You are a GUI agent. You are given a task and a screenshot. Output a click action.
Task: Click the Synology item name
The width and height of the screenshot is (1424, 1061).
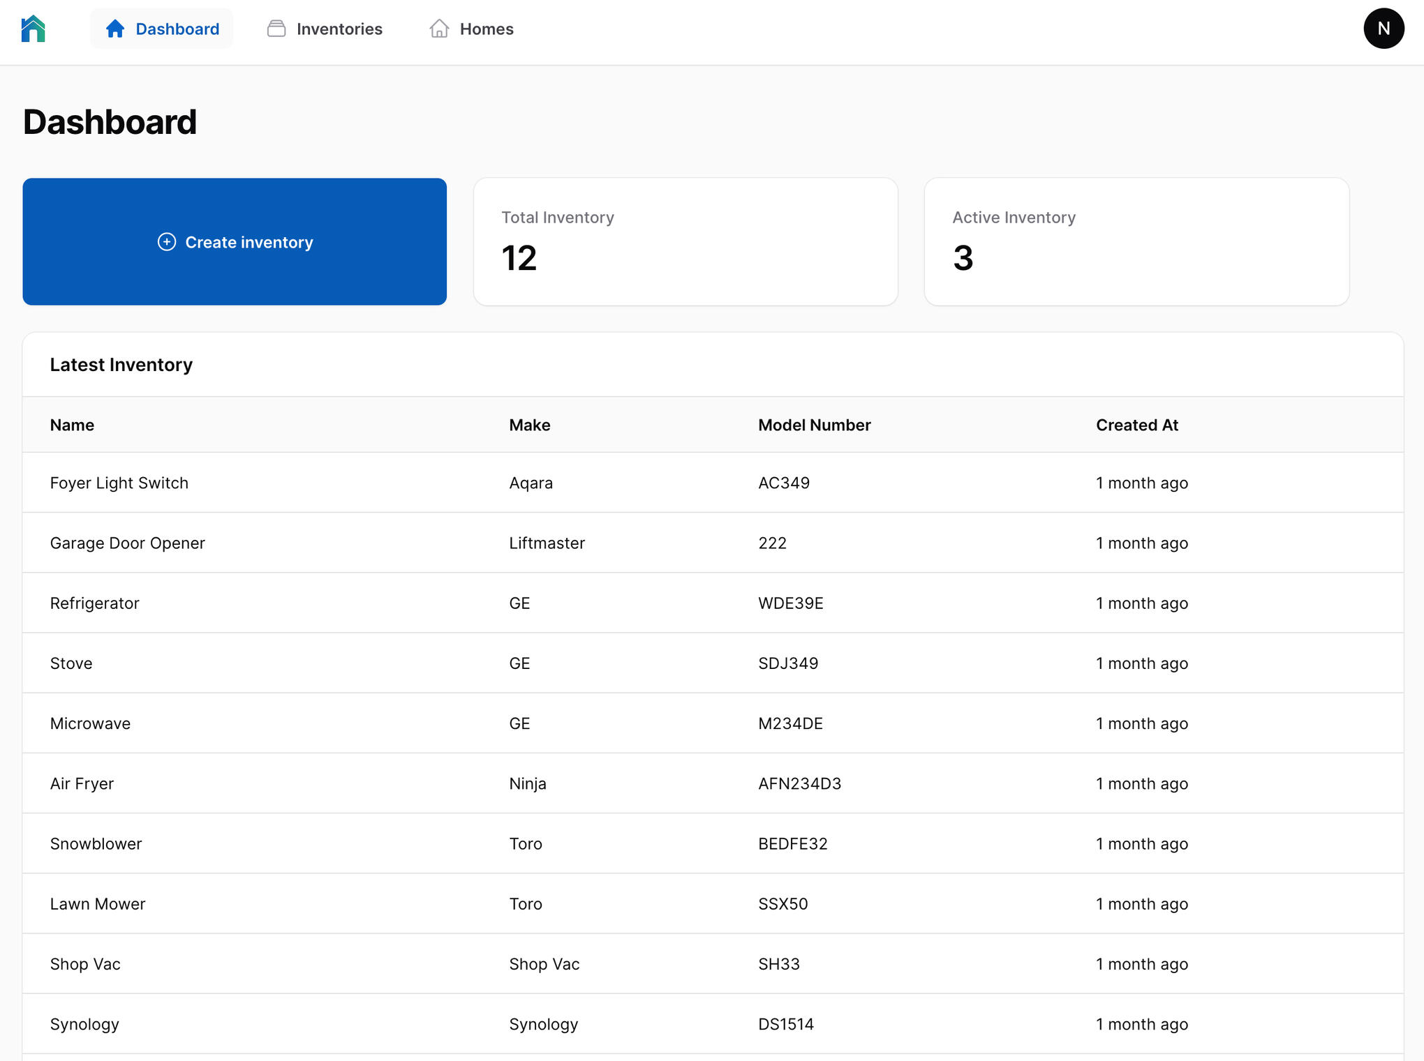(x=84, y=1024)
